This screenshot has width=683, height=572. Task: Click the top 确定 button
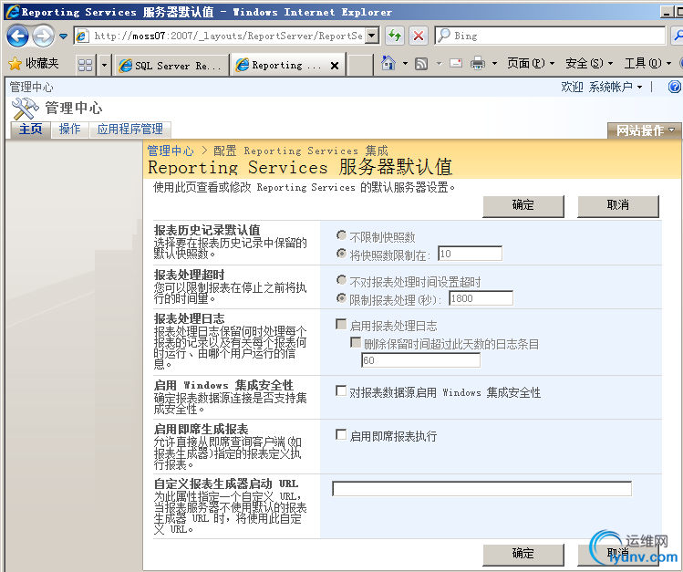[x=523, y=205]
